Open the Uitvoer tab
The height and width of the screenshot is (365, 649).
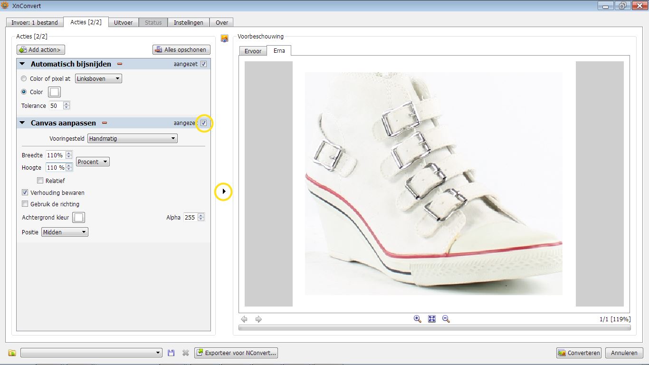[x=123, y=23]
